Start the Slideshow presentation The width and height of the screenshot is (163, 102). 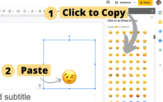pos(123,3)
